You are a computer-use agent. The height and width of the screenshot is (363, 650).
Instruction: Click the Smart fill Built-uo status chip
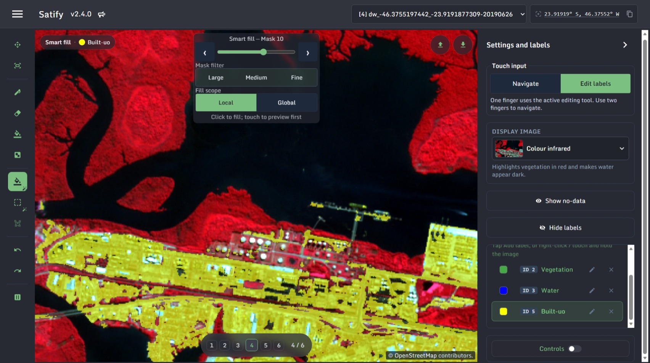77,42
